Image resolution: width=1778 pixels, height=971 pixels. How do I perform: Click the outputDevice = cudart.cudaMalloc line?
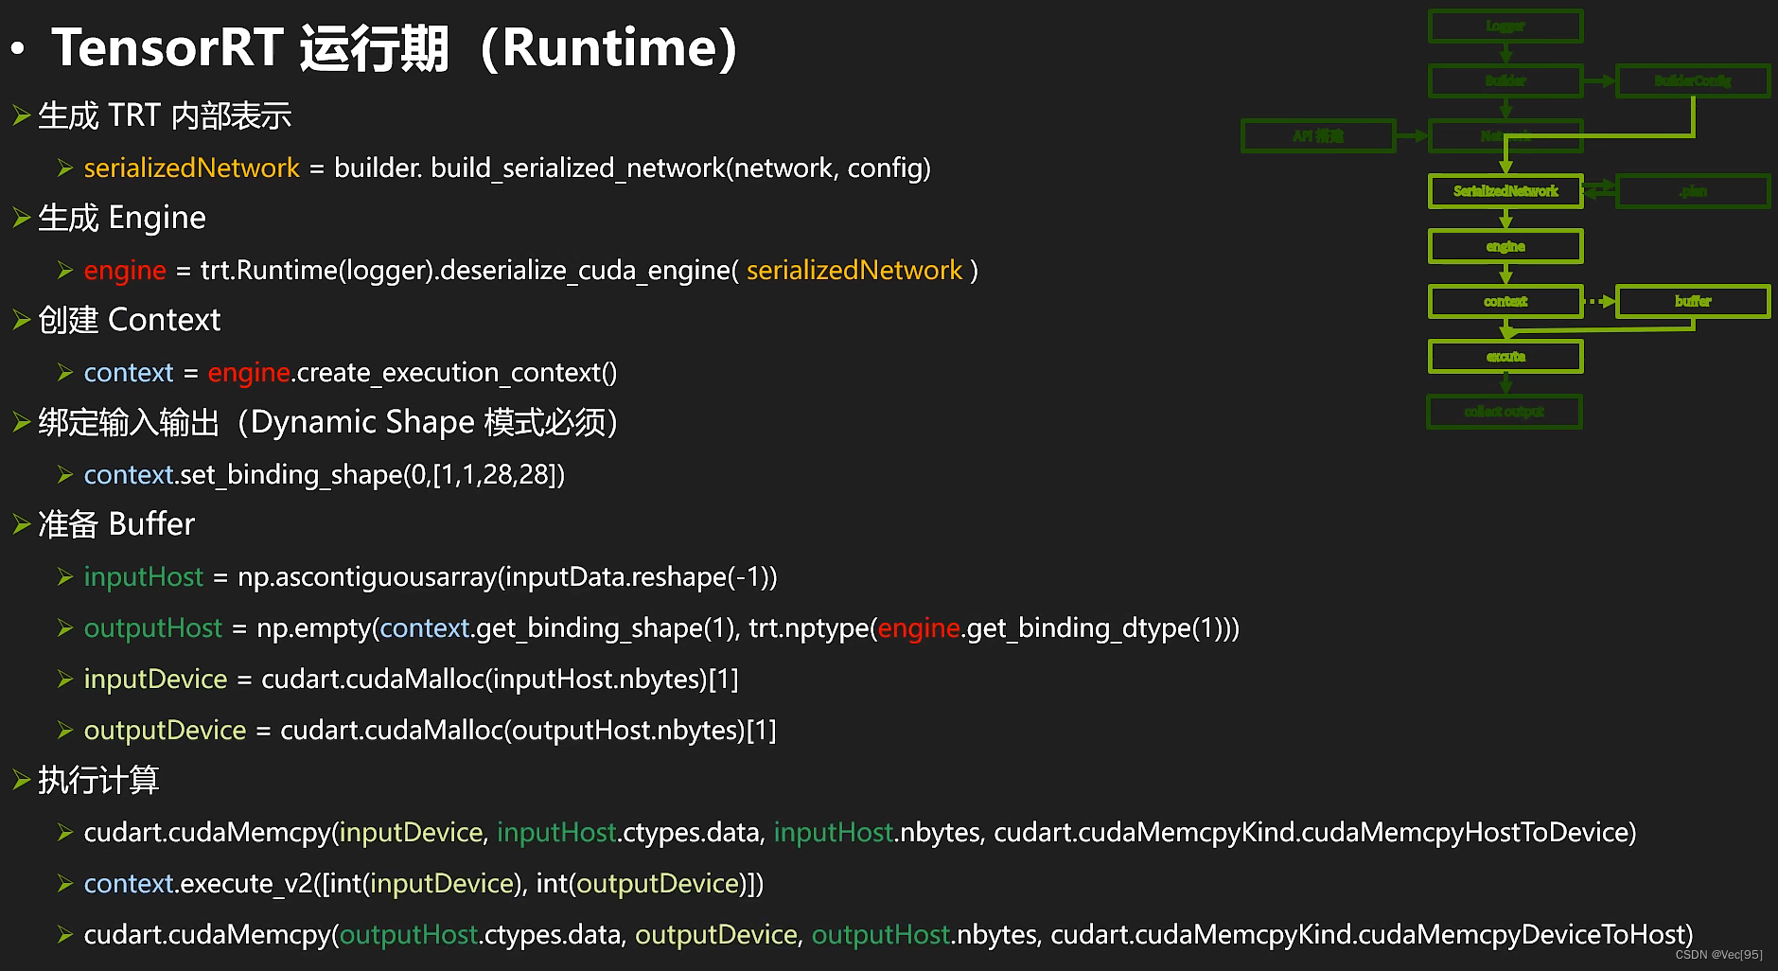(x=431, y=731)
